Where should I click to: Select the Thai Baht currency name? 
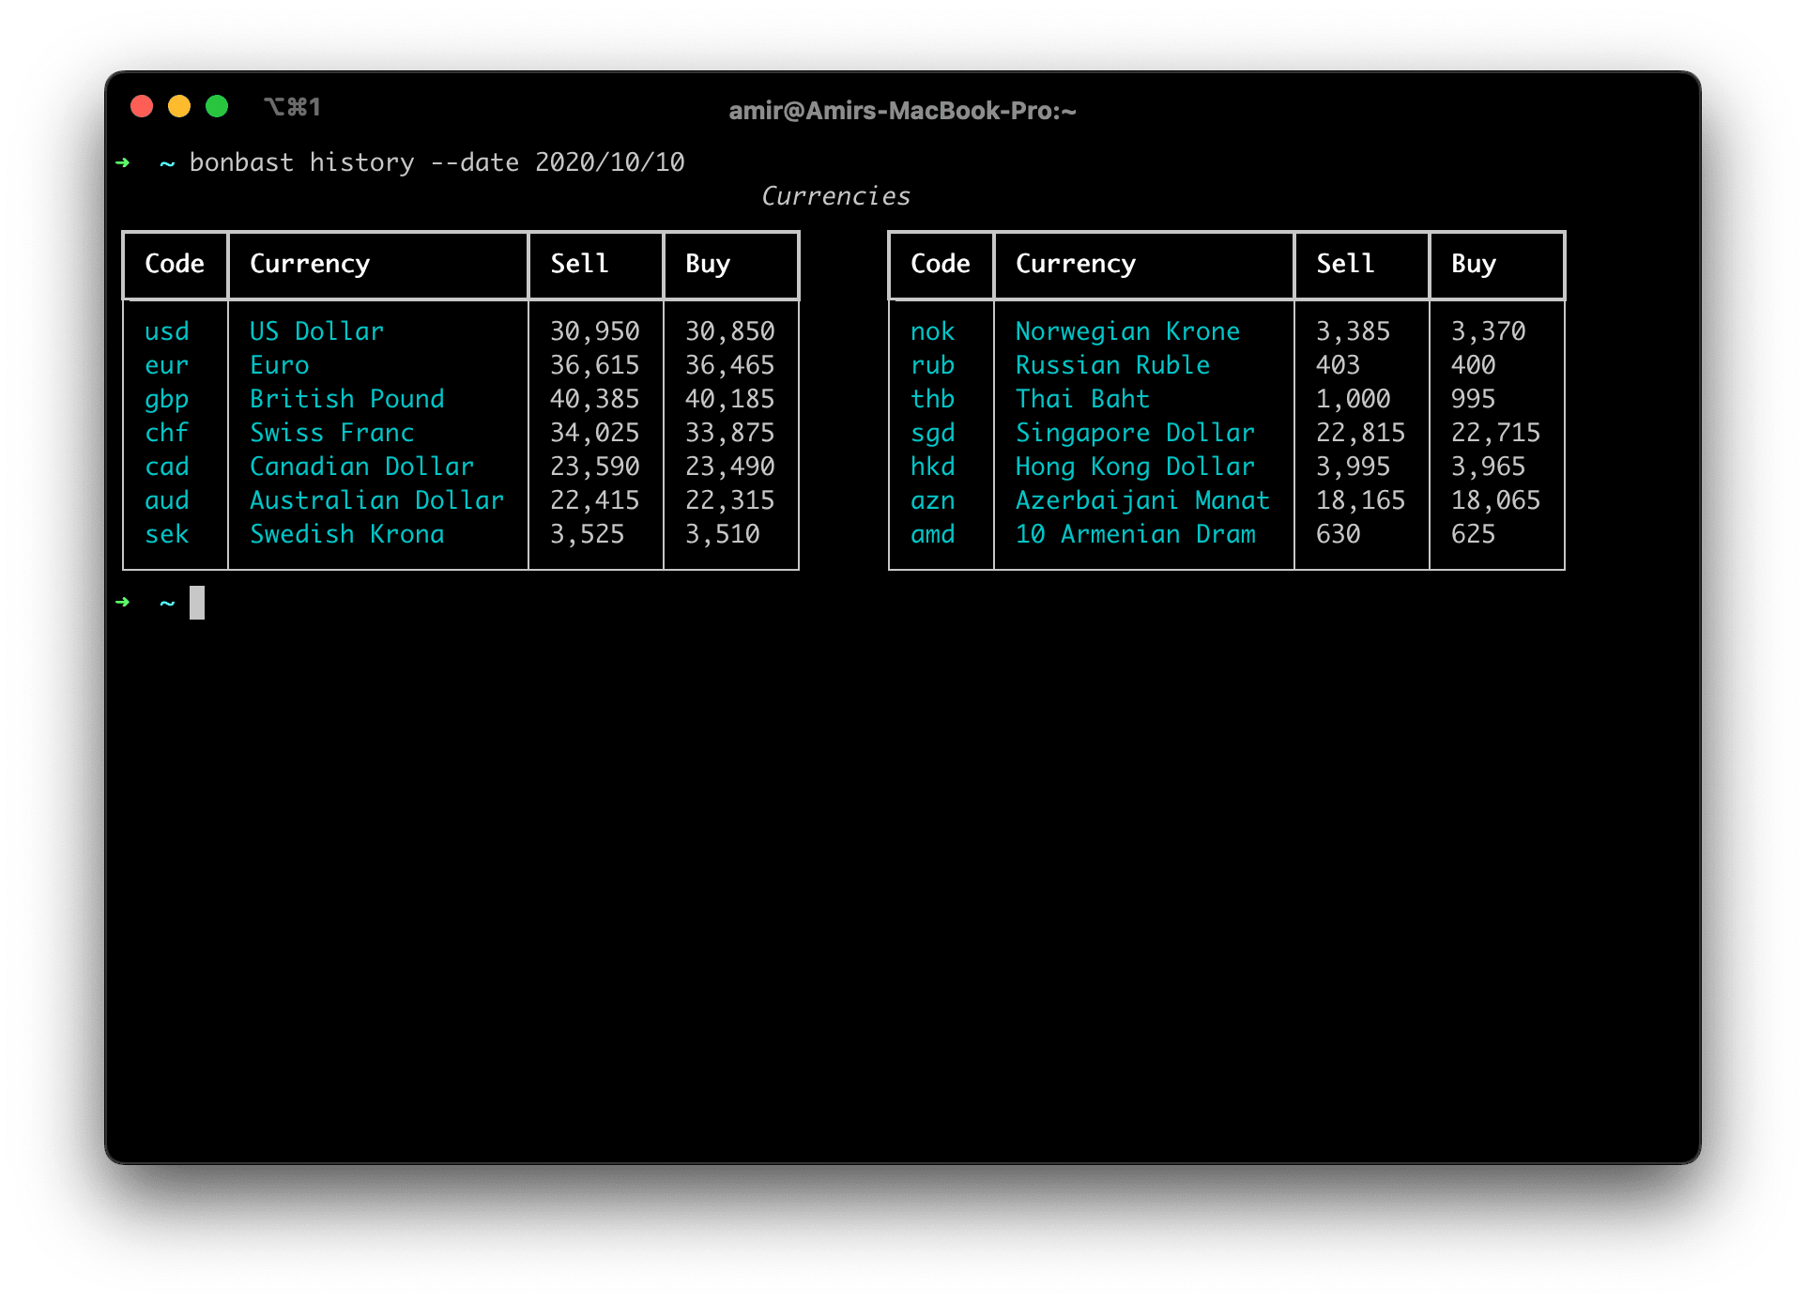pos(1083,399)
